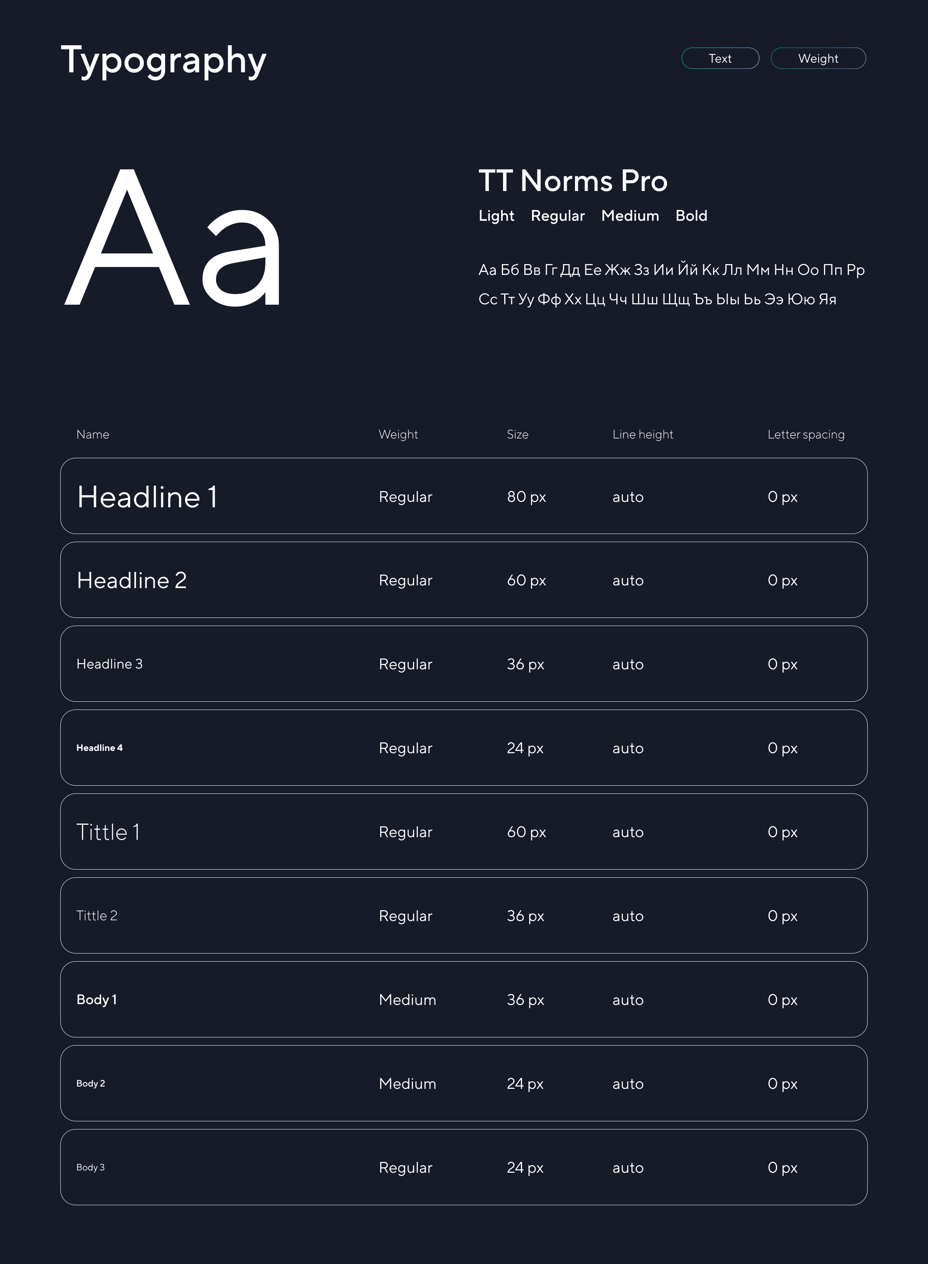The height and width of the screenshot is (1264, 928).
Task: Select the Regular font weight label
Action: [x=557, y=216]
